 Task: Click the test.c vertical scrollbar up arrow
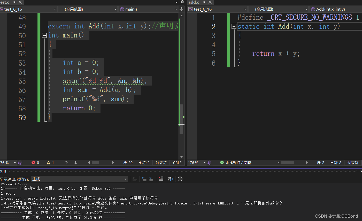[x=181, y=16]
